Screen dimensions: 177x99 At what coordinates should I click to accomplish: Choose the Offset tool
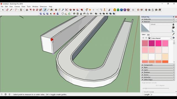click(x=30, y=10)
